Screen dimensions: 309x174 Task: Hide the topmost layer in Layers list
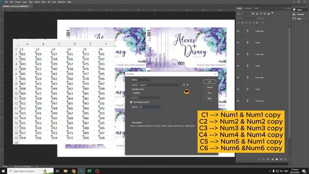(238, 31)
